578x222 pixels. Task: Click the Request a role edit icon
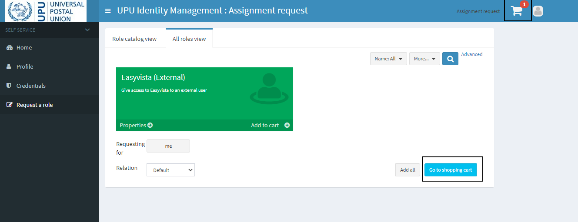9,105
